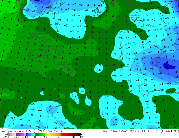Click the "-10" legend scale label
Image resolution: width=179 pixels, height=138 pixels.
pyautogui.click(x=25, y=137)
